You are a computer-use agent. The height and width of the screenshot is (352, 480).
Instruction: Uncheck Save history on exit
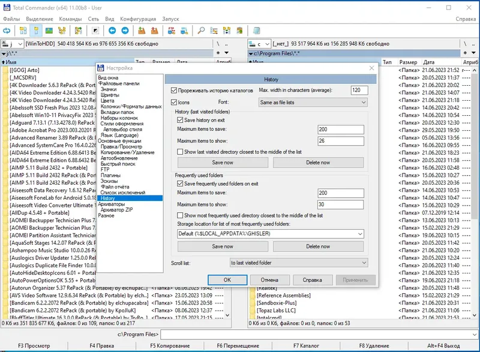pyautogui.click(x=181, y=120)
